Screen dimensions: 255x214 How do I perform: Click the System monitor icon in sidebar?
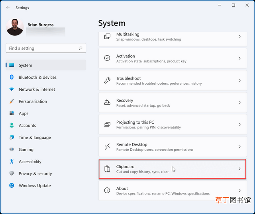point(12,65)
